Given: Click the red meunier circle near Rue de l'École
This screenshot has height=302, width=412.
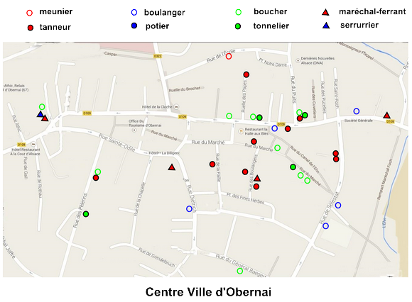Looking at the screenshot, I should click(229, 57).
